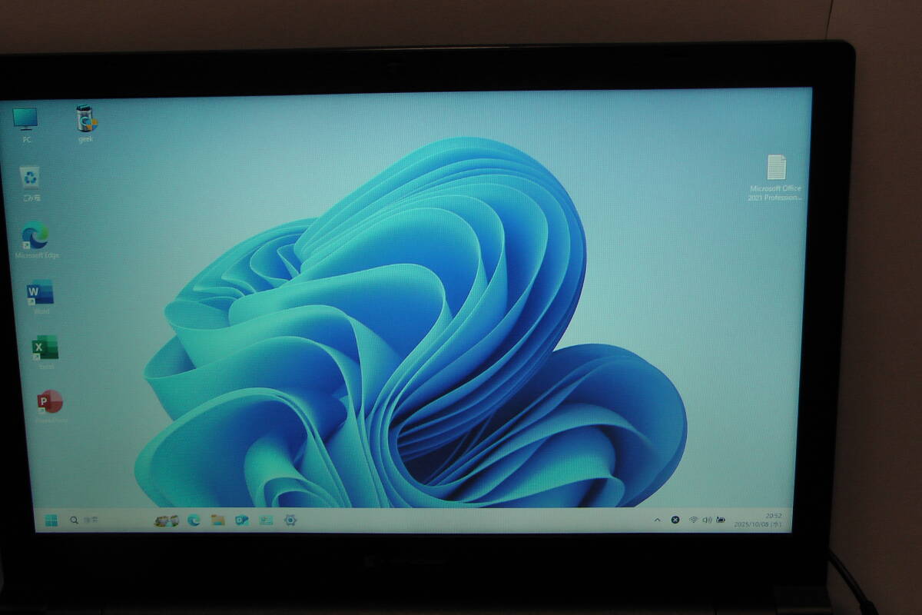
Task: Open the Settings gear on the taskbar
Action: pos(290,520)
